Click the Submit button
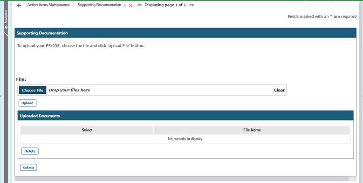 coord(28,168)
